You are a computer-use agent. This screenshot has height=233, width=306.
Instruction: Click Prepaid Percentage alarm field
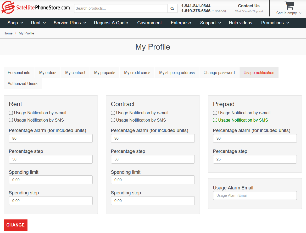coord(255,138)
